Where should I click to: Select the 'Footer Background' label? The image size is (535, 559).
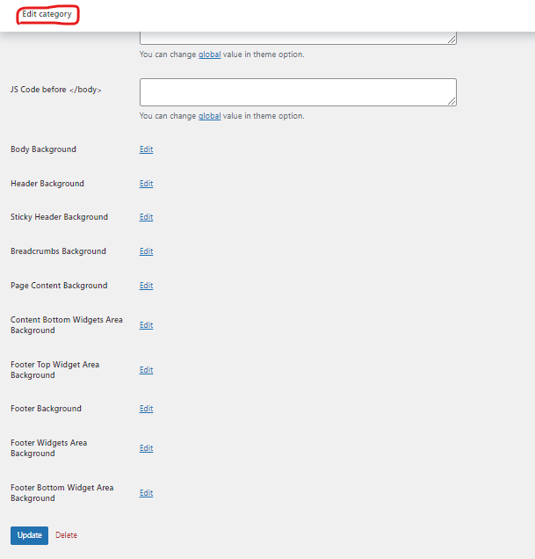pos(46,409)
